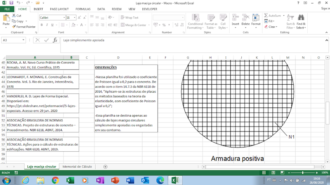Screen dimensions: 330x185
Task: Click the Undo arrow icon
Action: tap(19, 3)
